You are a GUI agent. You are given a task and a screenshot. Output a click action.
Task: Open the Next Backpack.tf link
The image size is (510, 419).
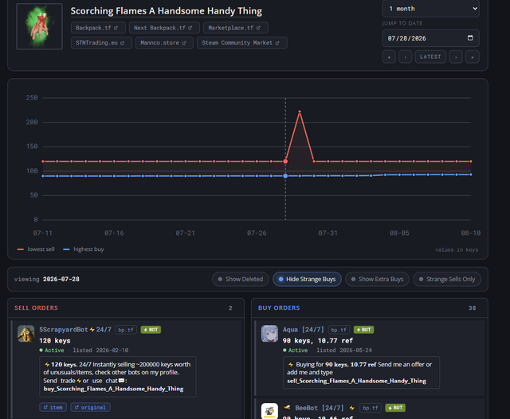(164, 28)
